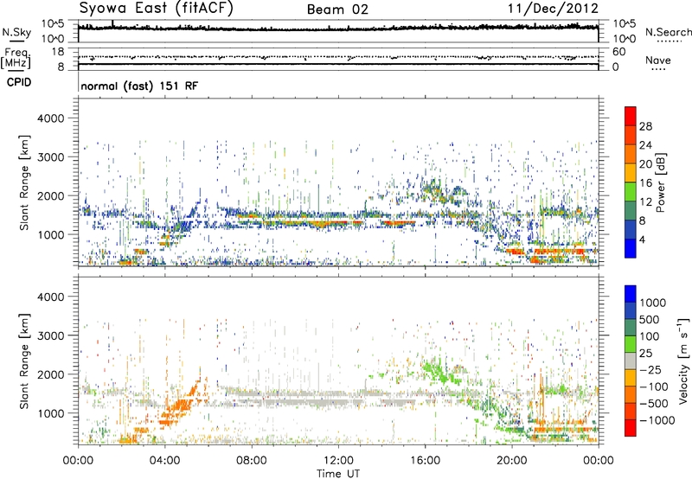This screenshot has width=692, height=479.
Task: Select the '16' power colorbar label
Action: [x=645, y=183]
